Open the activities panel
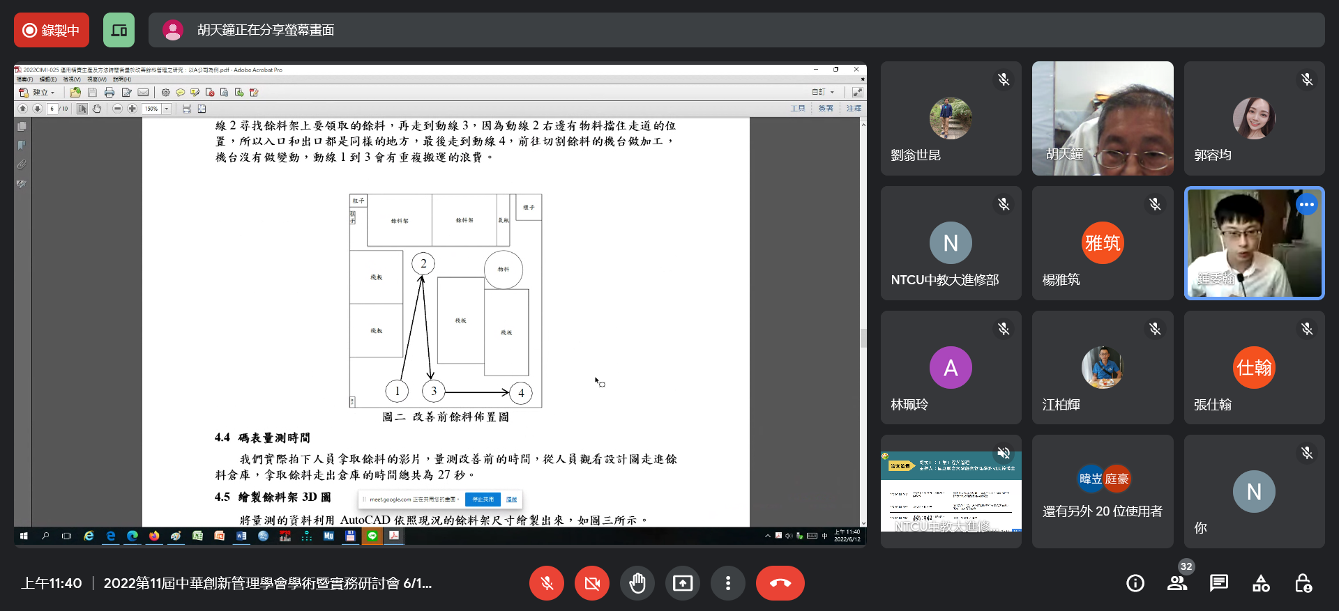 point(1261,583)
